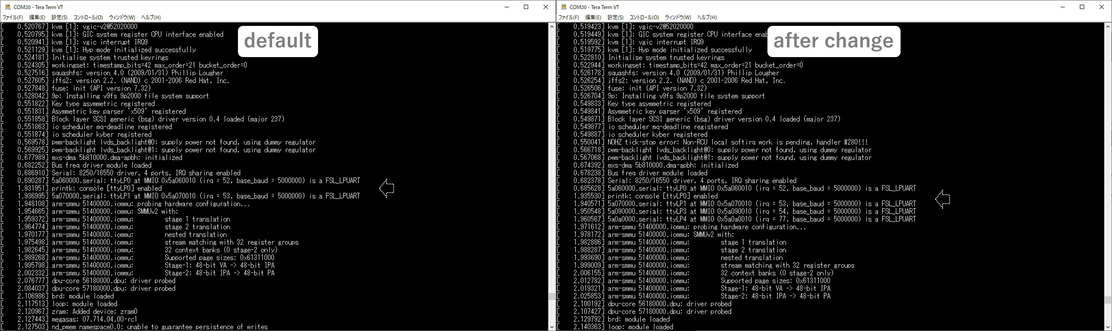1112x331 pixels.
Task: Click scrollbar thumb in after-change window
Action: click(1108, 300)
